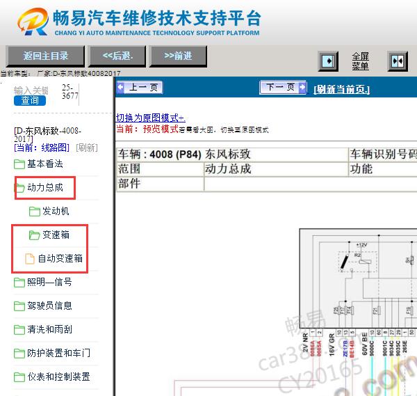Viewport: 417px width, 396px height.
Task: Click the folder icon beside 防护装置和车门
Action: (19, 354)
